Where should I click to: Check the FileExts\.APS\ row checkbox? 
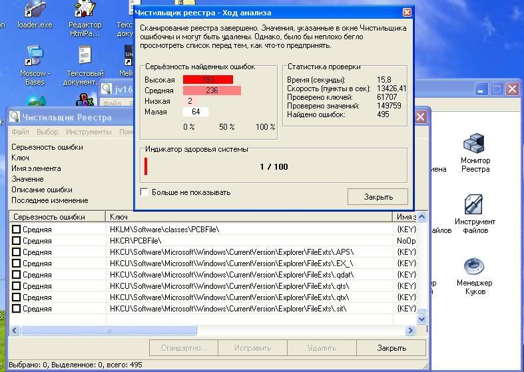pyautogui.click(x=16, y=252)
